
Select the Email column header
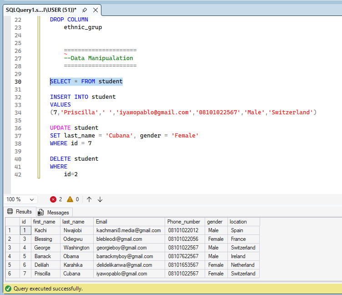(129, 222)
